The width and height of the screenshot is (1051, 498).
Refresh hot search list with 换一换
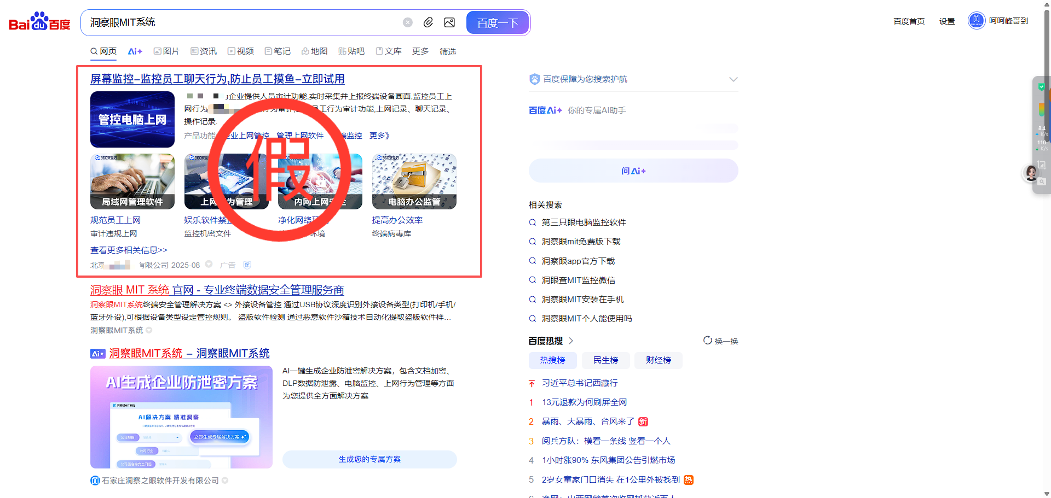click(x=720, y=341)
